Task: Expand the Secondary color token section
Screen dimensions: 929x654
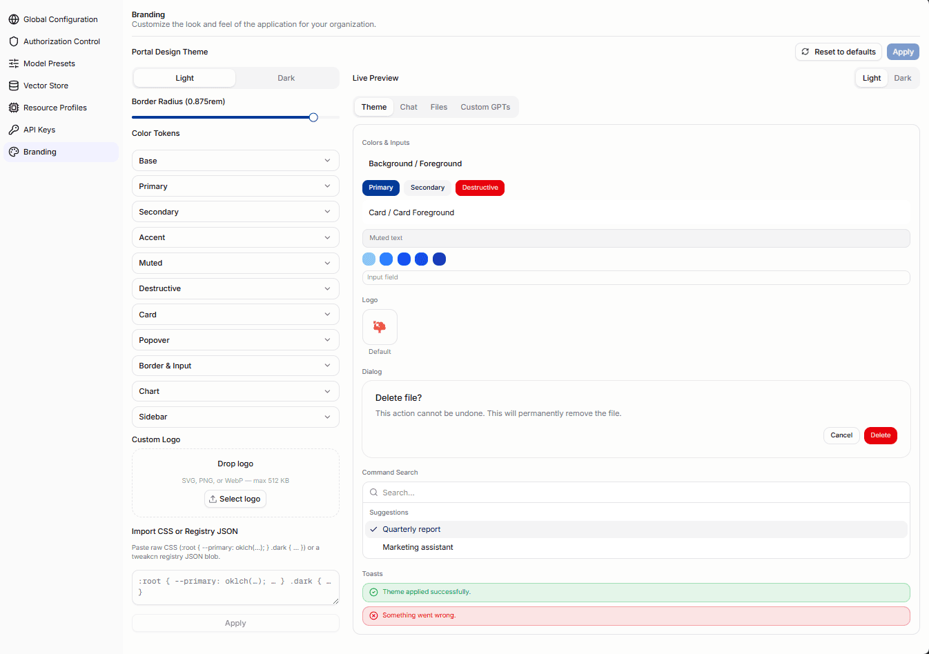Action: pyautogui.click(x=235, y=212)
